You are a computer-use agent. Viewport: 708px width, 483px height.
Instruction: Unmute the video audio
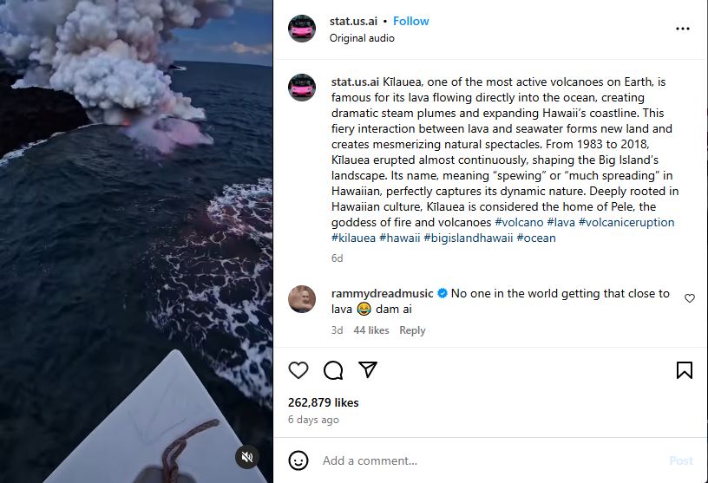[x=247, y=457]
